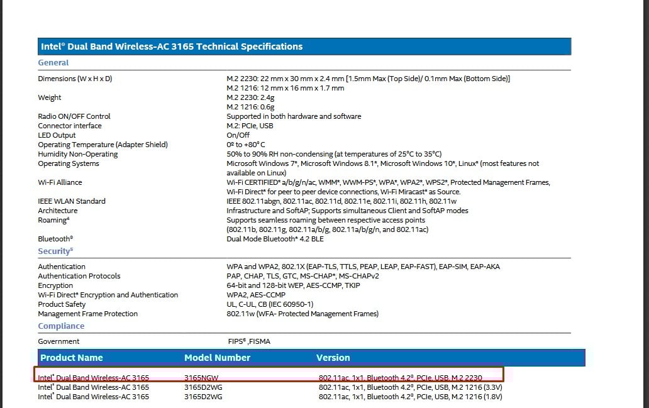
Task: Click the "Dimensions (W x H x D)" label
Action: [x=75, y=79]
